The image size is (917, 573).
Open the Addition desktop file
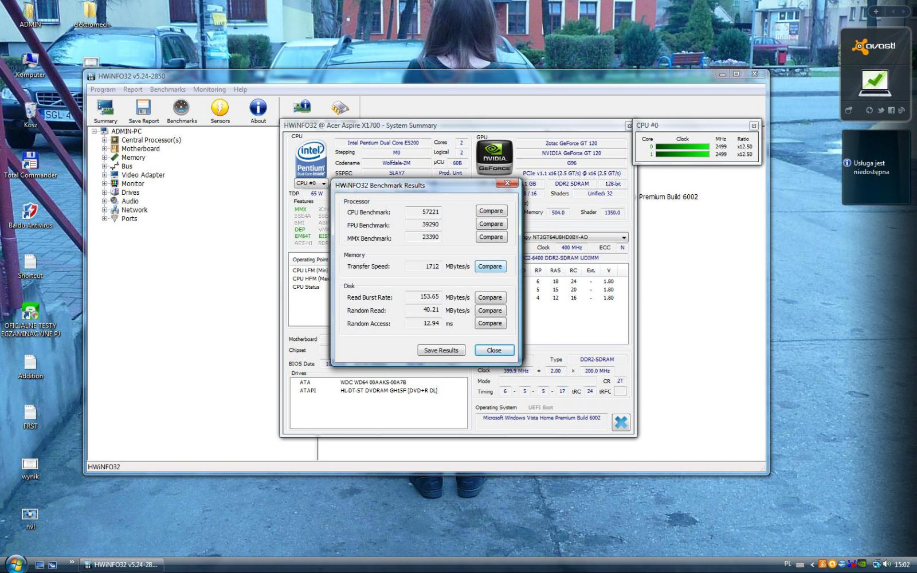[x=30, y=366]
